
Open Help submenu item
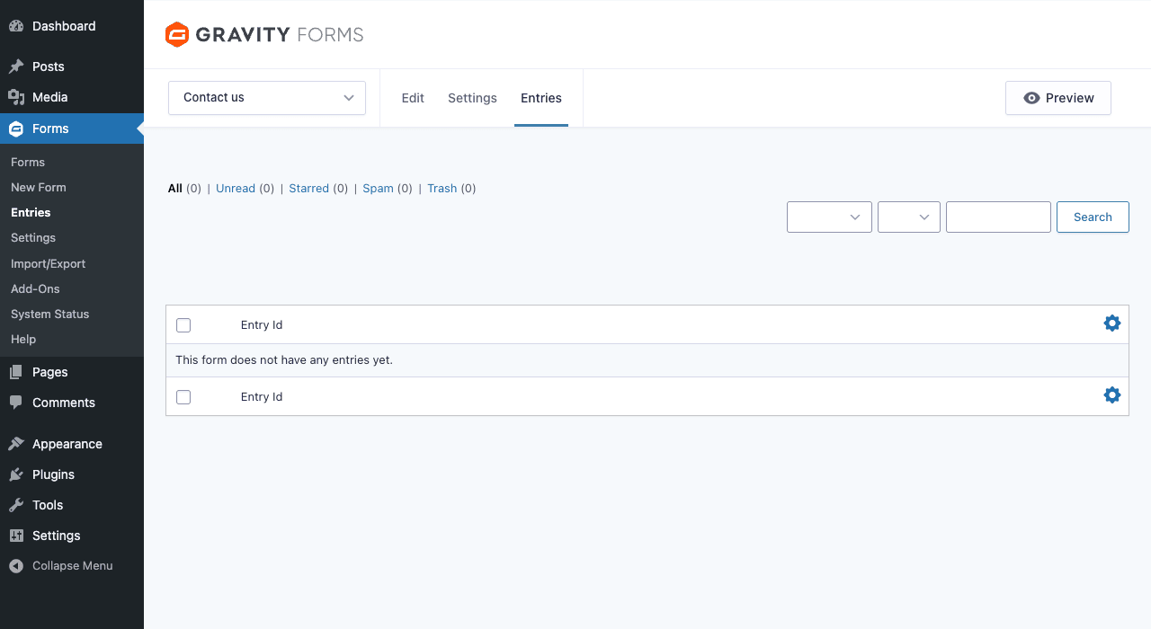[x=23, y=340]
